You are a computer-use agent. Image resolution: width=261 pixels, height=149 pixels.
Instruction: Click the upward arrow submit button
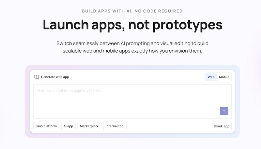tap(224, 111)
